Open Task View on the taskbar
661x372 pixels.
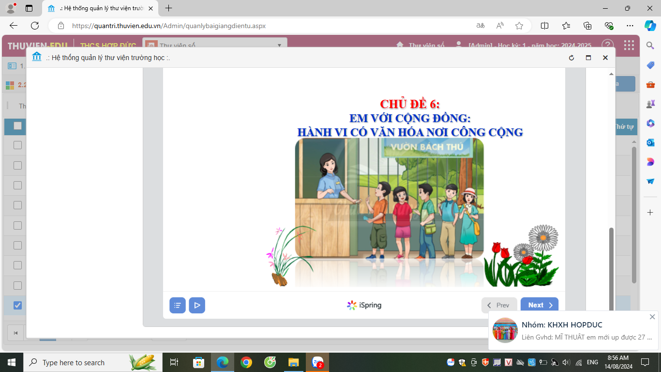pyautogui.click(x=174, y=362)
